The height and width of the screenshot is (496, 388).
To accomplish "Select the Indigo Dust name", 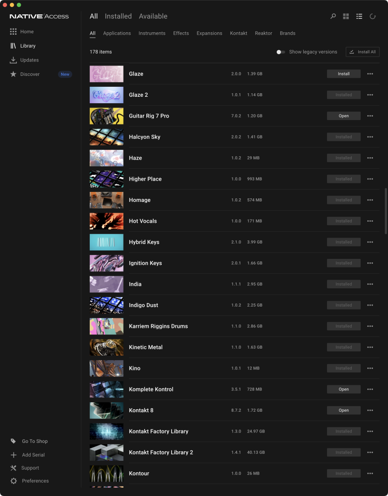I will 143,305.
